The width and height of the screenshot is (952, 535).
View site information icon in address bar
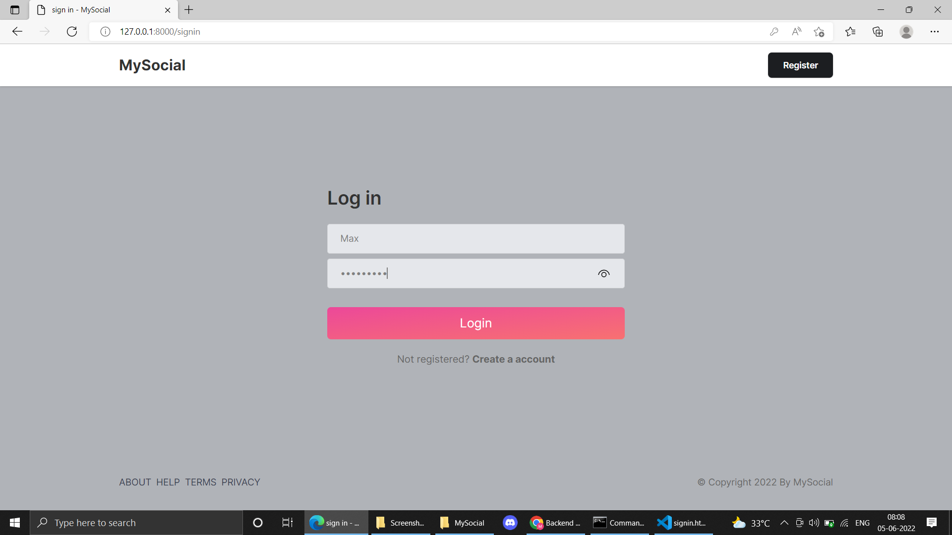[x=105, y=32]
